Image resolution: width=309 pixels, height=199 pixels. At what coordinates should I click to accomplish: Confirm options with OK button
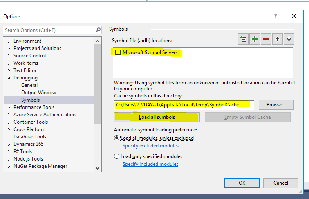point(242,183)
